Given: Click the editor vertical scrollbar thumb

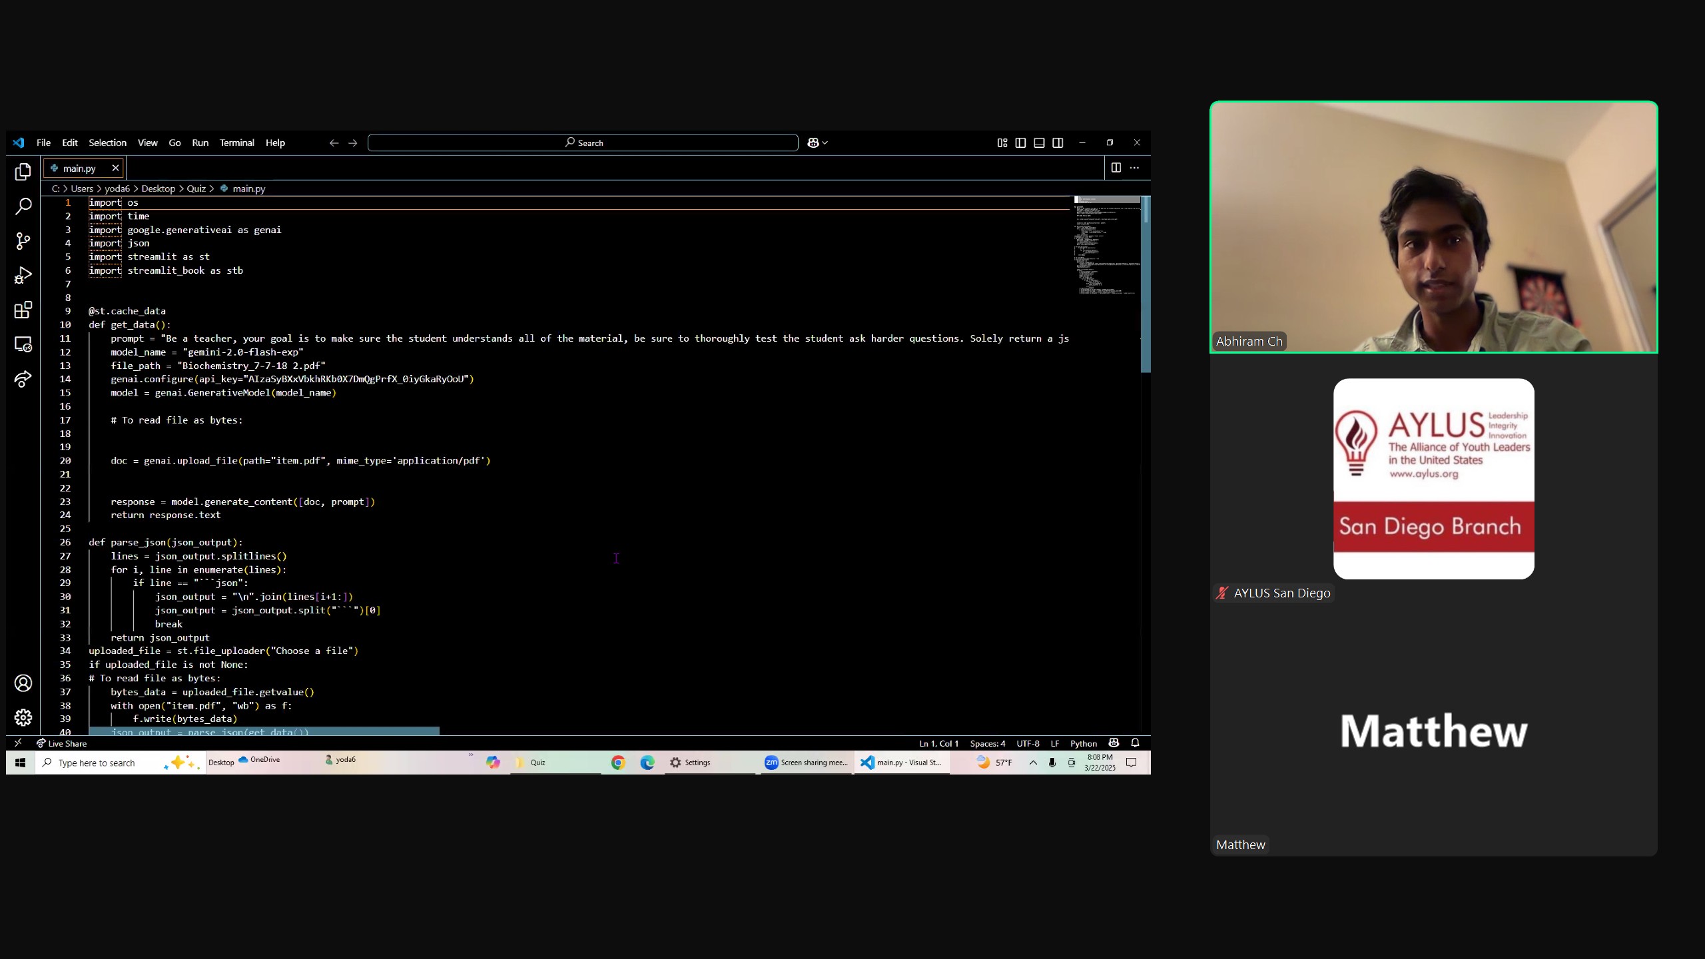Looking at the screenshot, I should 1146,284.
